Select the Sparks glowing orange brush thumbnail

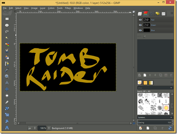tap(166, 108)
